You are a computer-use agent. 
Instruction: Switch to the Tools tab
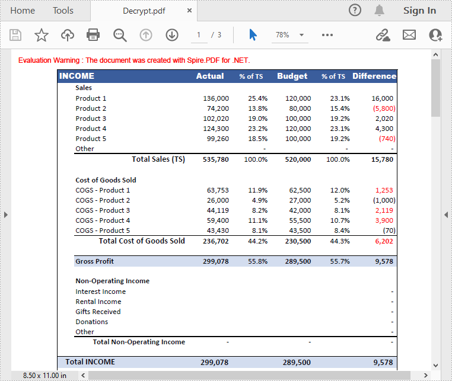pyautogui.click(x=63, y=11)
